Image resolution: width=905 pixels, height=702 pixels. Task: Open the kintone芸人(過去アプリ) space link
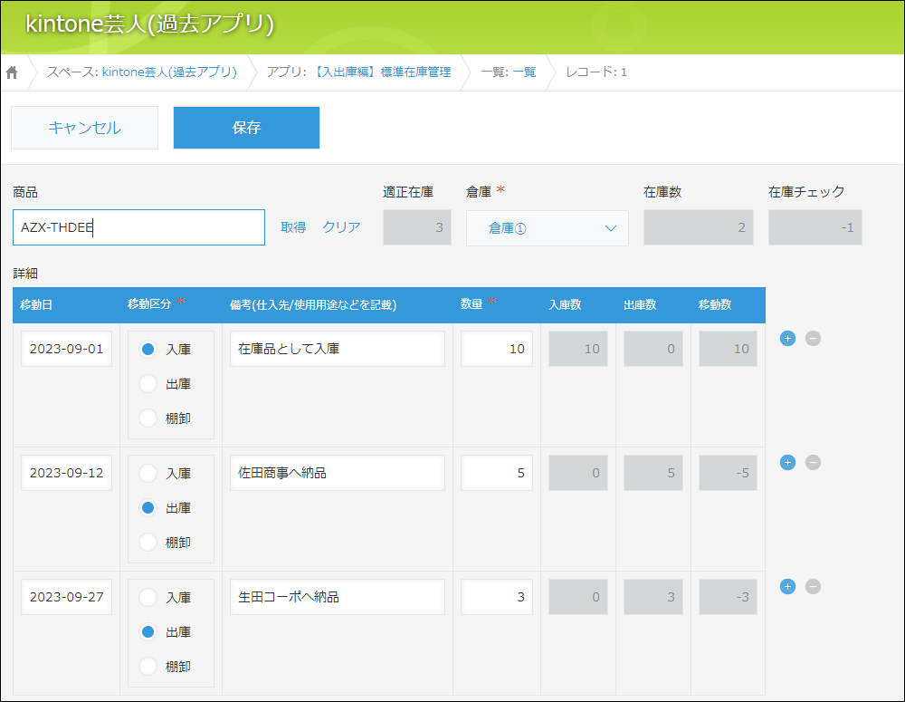(x=170, y=72)
